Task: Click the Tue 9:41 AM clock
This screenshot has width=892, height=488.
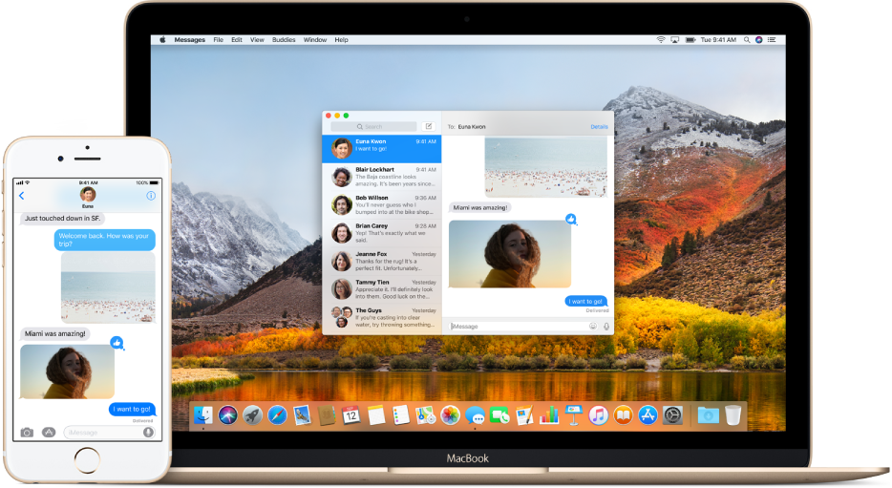Action: [x=718, y=40]
